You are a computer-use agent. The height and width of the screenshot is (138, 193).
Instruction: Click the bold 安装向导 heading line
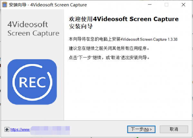click(x=81, y=26)
